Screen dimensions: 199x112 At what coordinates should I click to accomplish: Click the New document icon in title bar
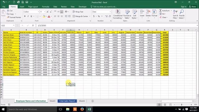[x=14, y=2]
